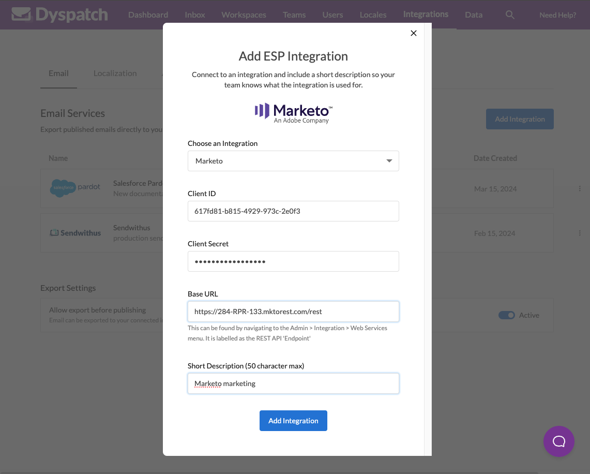The height and width of the screenshot is (474, 590).
Task: Close the Add ESP Integration dialog
Action: pyautogui.click(x=414, y=33)
